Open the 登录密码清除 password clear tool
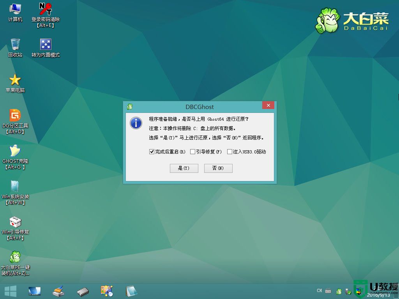Screen dimensions: 399x299 pyautogui.click(x=46, y=15)
